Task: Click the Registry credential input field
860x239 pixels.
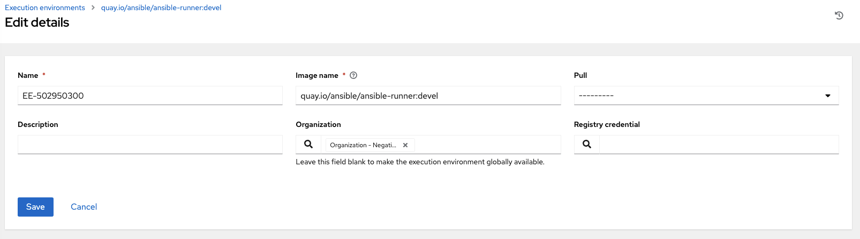Action: (x=719, y=145)
